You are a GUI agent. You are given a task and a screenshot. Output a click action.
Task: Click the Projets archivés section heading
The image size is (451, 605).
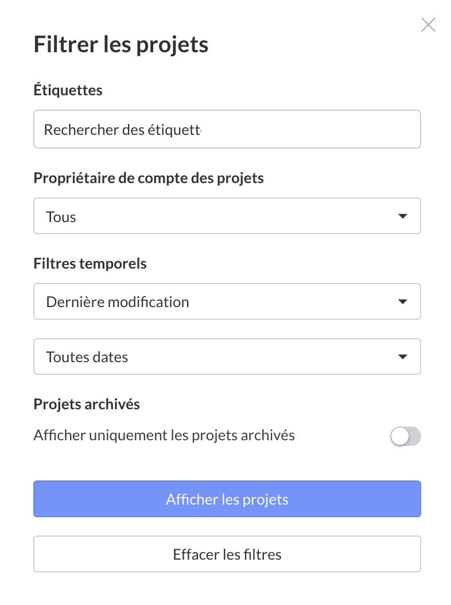tap(87, 404)
